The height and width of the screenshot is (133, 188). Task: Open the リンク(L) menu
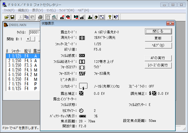[51, 10]
